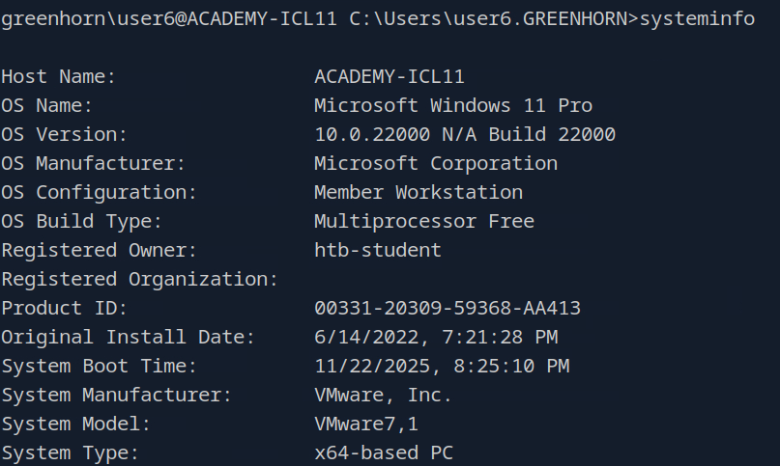Click the System Model value VMware7,1
The image size is (780, 466).
[366, 424]
